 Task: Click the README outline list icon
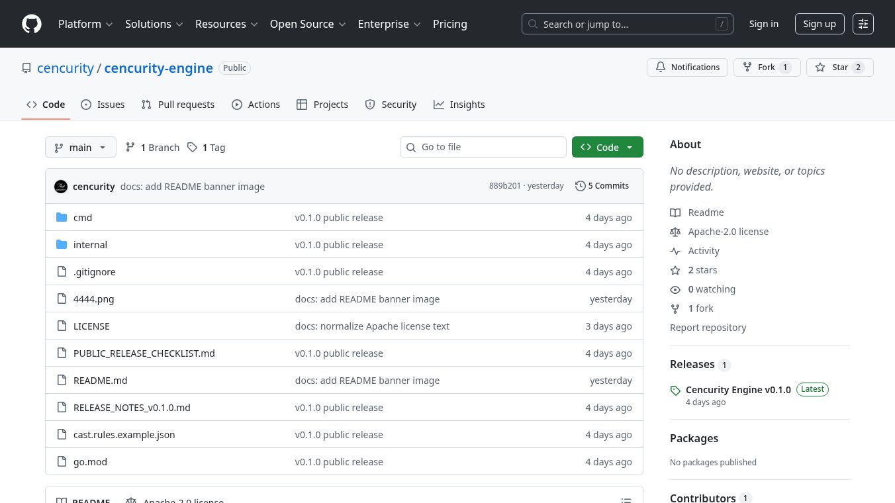click(x=626, y=500)
